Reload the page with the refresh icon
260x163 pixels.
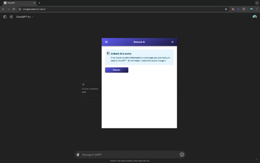point(14,9)
